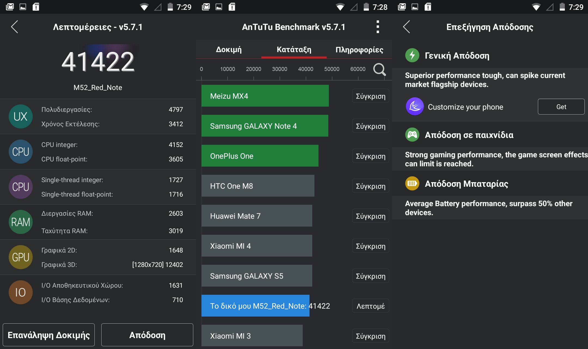Select the Huawei Mate 7 ranking bar
The image size is (588, 349).
click(x=257, y=216)
